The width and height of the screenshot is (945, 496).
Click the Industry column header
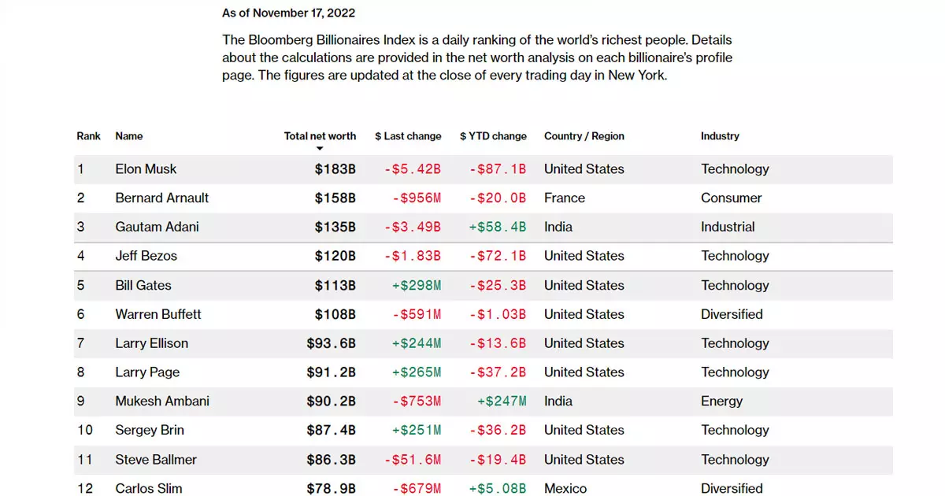click(720, 136)
